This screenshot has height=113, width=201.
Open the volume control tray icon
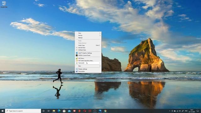coord(180,111)
